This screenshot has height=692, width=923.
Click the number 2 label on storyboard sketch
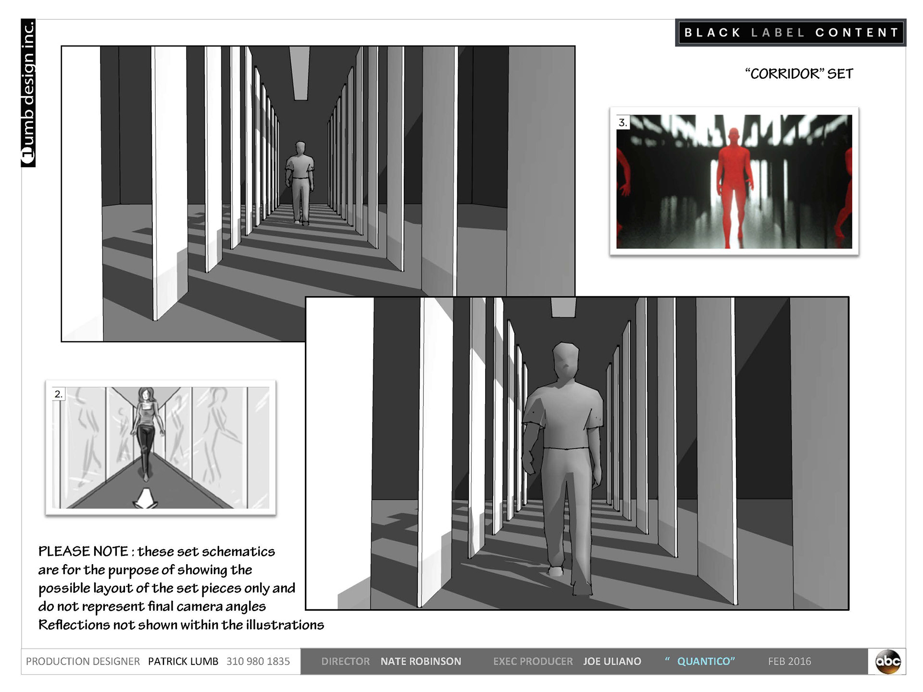click(x=58, y=394)
